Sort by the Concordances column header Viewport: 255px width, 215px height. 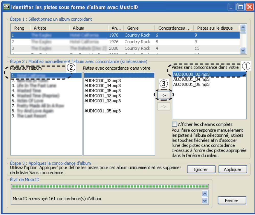[174, 28]
